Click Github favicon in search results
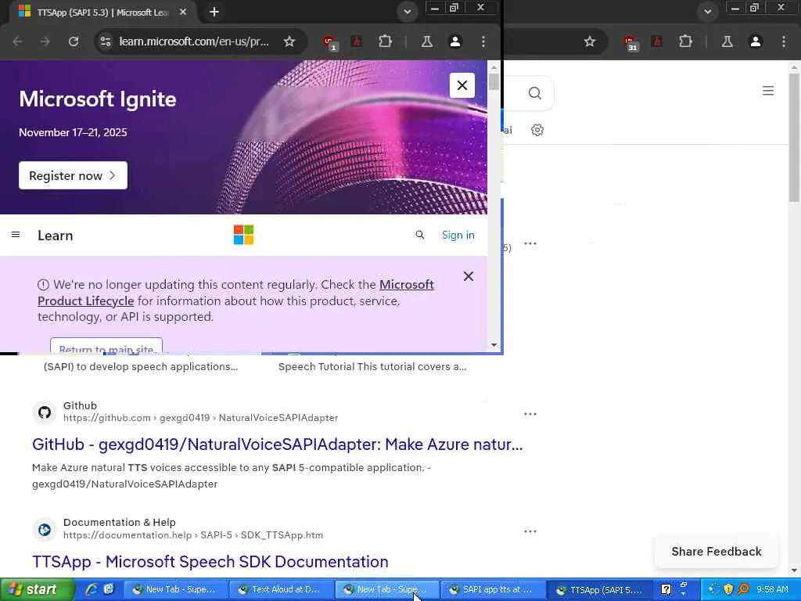 (45, 412)
